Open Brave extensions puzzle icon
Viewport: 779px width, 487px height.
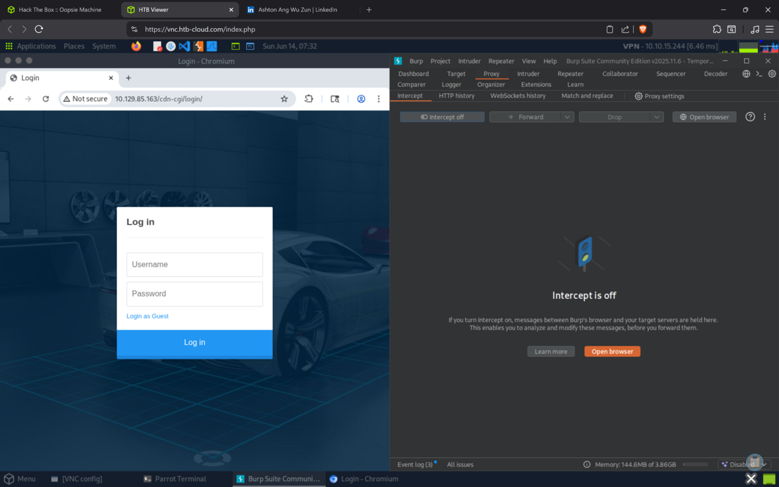point(717,29)
